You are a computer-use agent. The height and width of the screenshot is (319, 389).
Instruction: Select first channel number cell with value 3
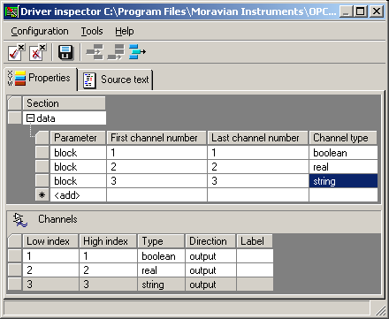pyautogui.click(x=156, y=181)
